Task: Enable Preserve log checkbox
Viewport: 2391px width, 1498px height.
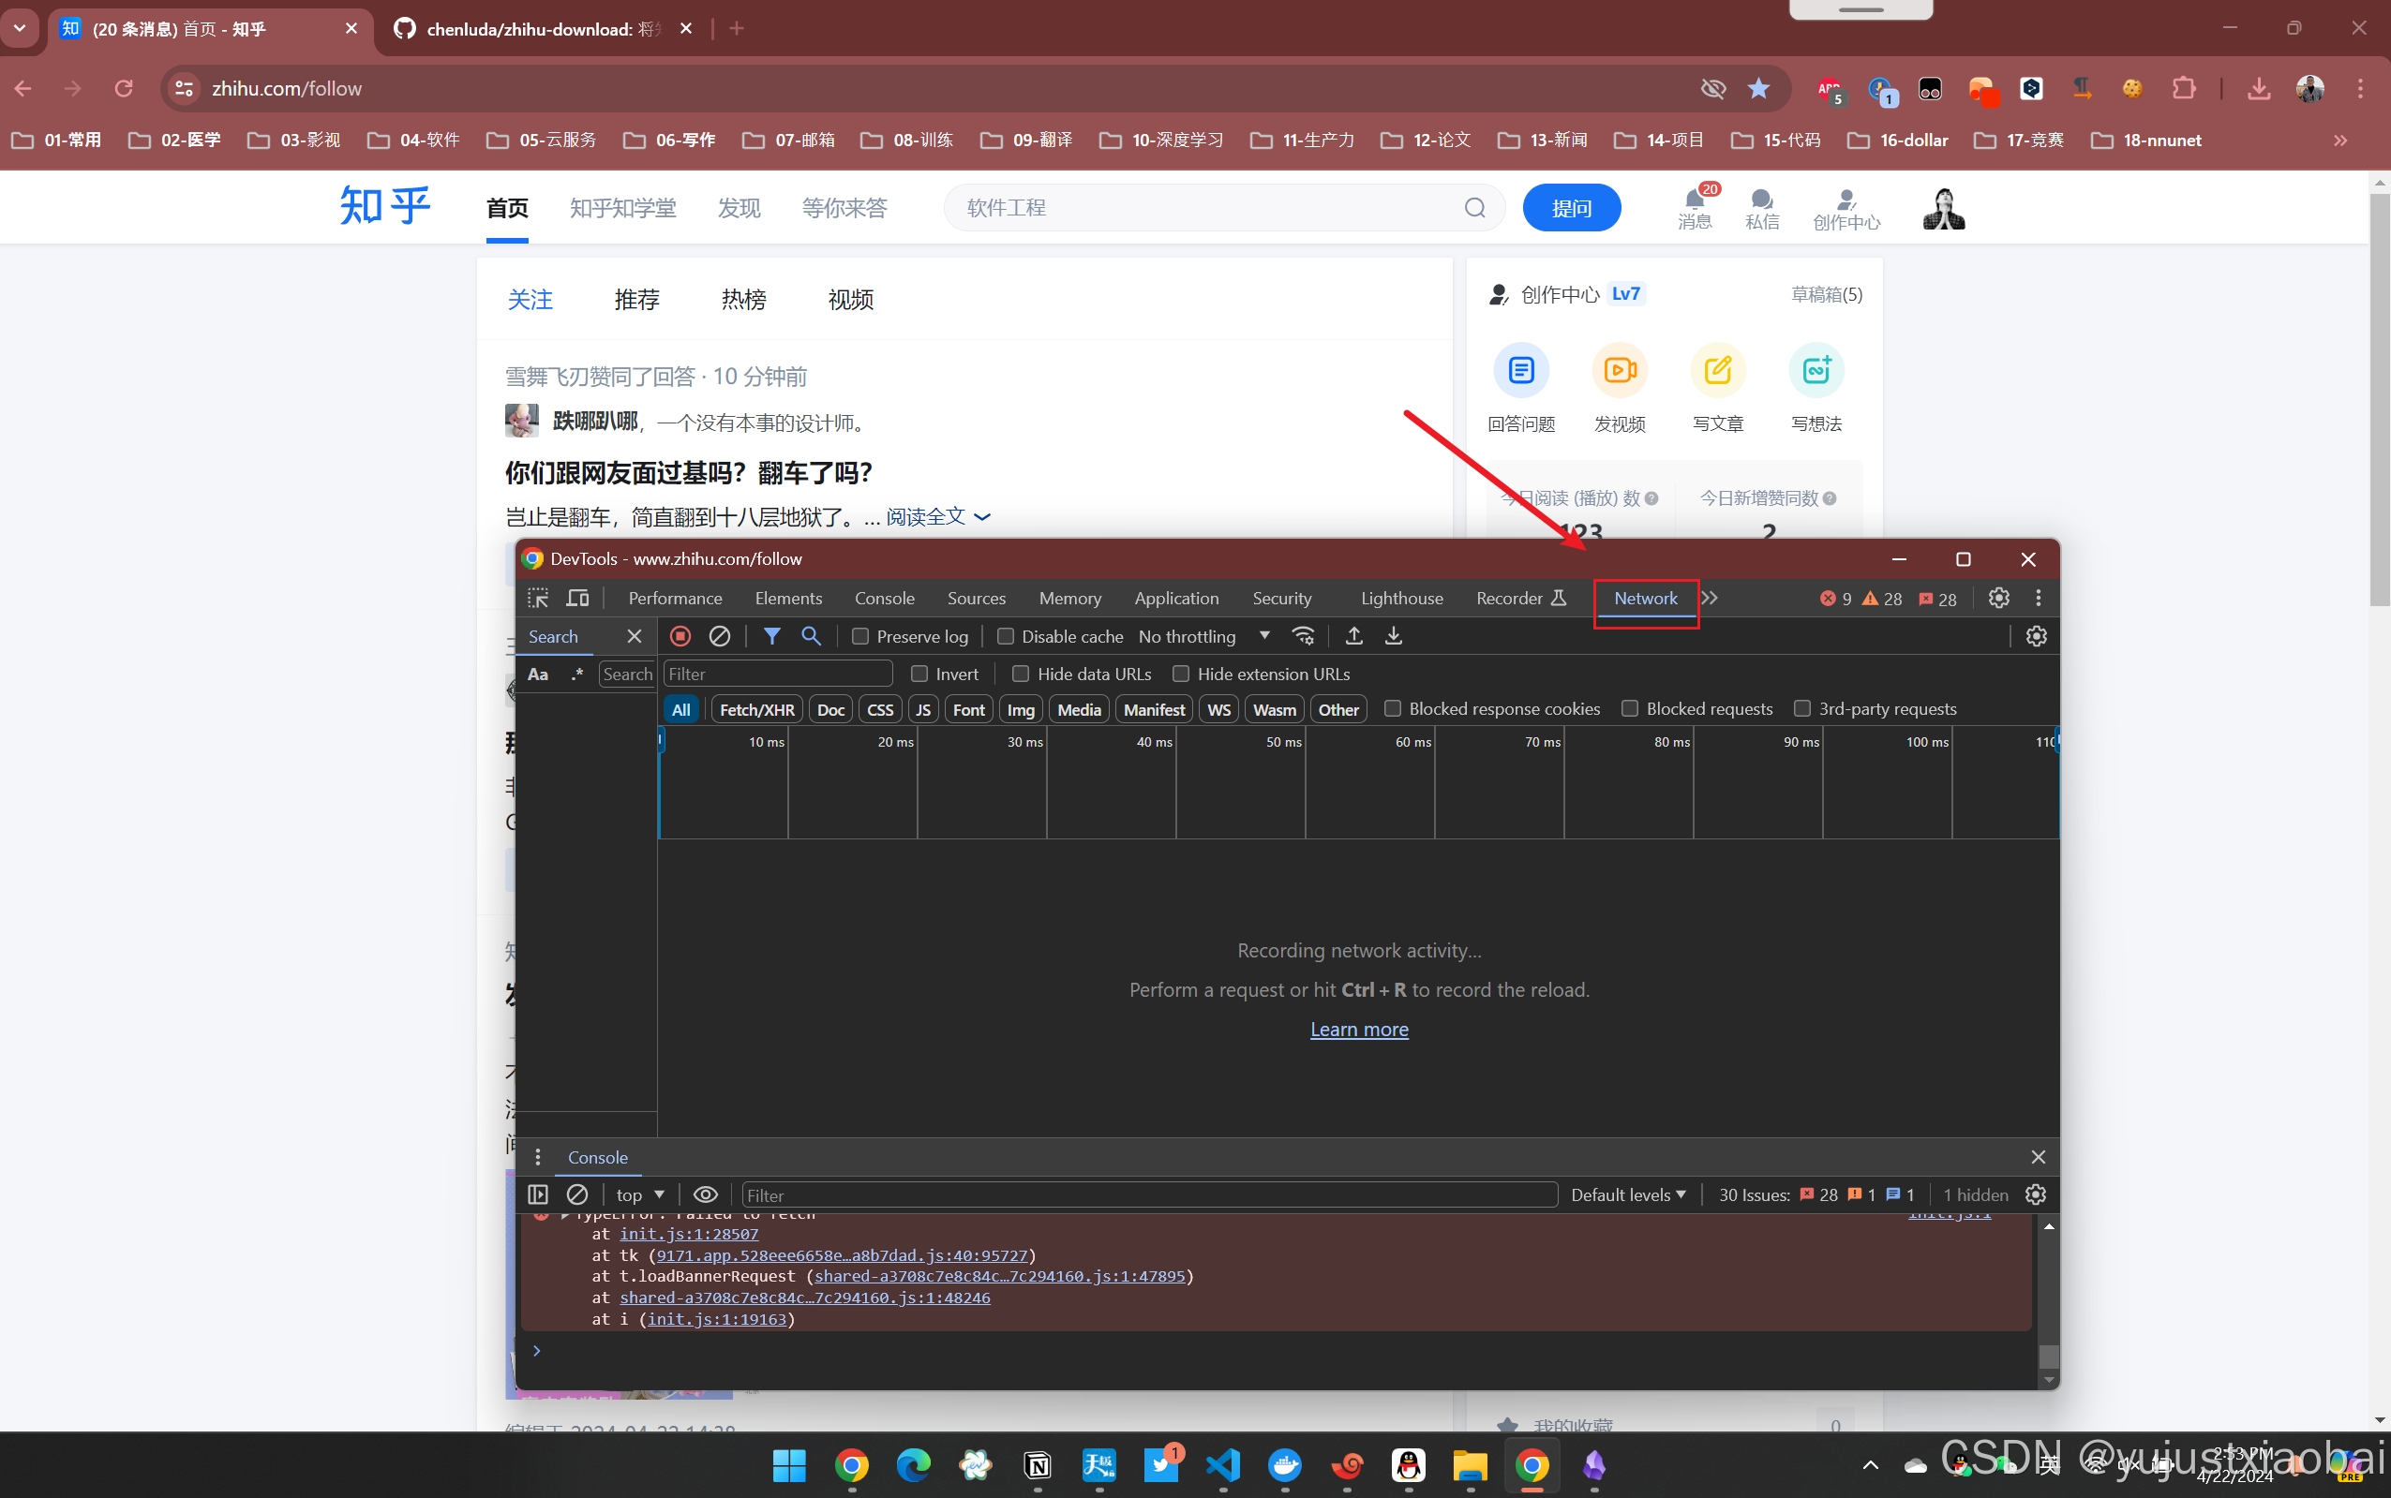Action: coord(860,636)
